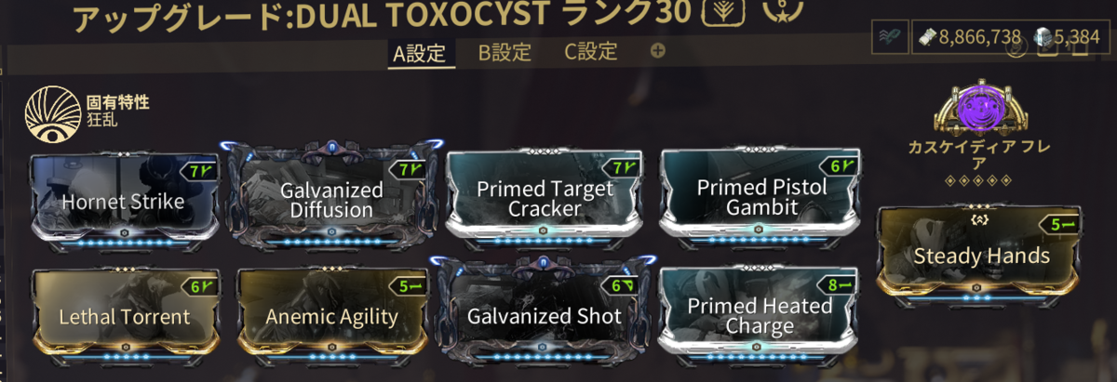The image size is (1117, 382).
Task: Click the green trade arrows icon
Action: coord(886,37)
